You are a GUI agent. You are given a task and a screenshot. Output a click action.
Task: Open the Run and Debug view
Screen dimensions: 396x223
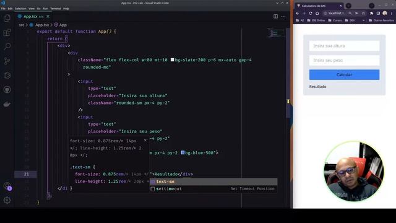click(x=7, y=76)
